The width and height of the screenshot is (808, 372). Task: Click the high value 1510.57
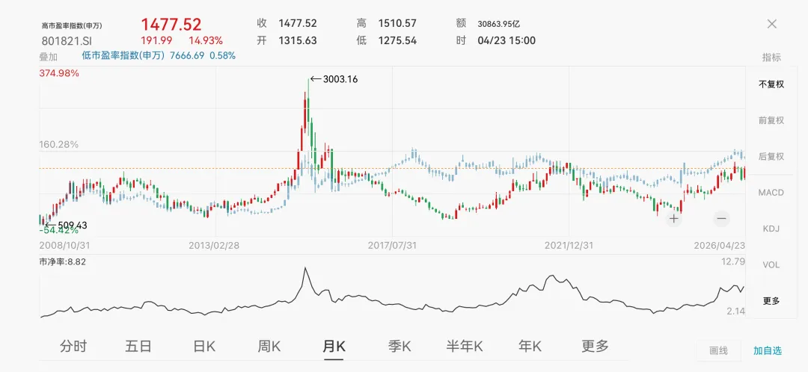click(x=397, y=23)
